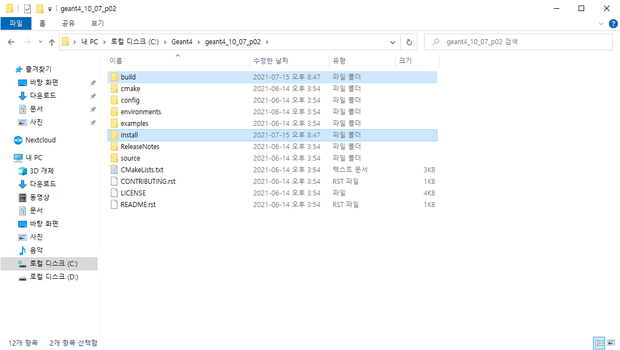Expand the ribbon with the chevron
620x350 pixels.
tap(601, 24)
